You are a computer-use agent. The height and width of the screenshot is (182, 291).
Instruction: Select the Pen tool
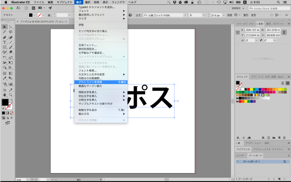(x=5, y=37)
